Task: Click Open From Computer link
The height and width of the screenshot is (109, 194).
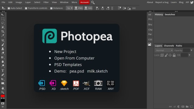Action: 74,58
